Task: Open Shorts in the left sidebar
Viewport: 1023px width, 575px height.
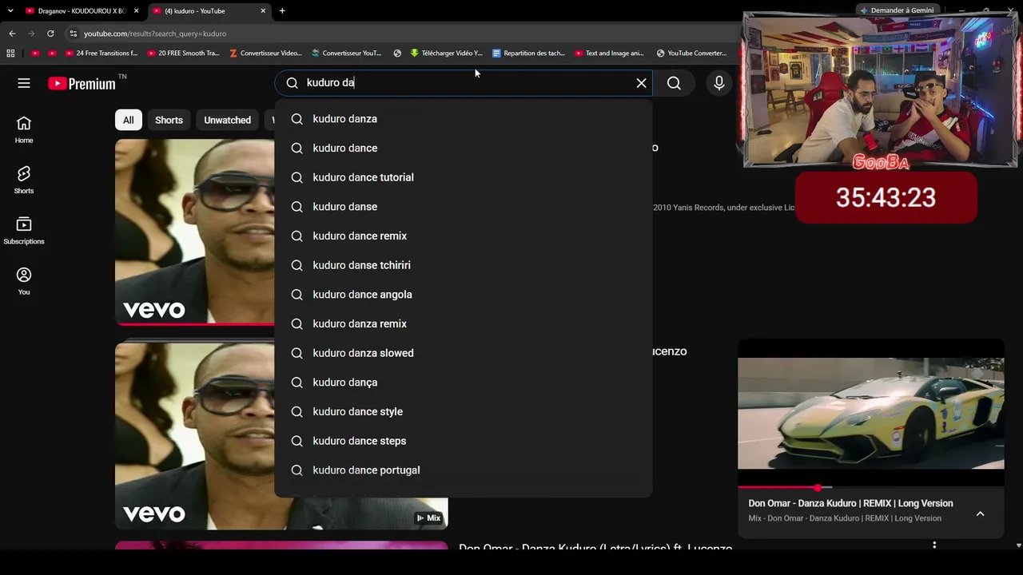Action: 24,180
